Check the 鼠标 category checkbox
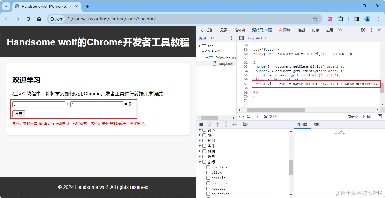 click(x=204, y=162)
